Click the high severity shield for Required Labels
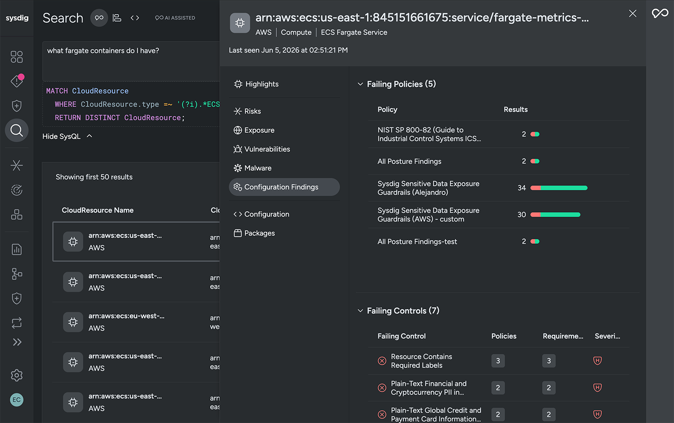The height and width of the screenshot is (423, 674). tap(598, 361)
